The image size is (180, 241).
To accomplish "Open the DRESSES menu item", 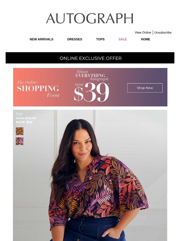I will [75, 39].
